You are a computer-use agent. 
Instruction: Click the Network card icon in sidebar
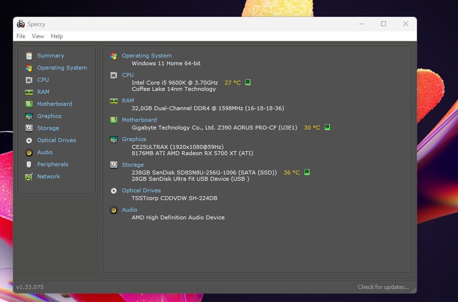click(x=29, y=177)
